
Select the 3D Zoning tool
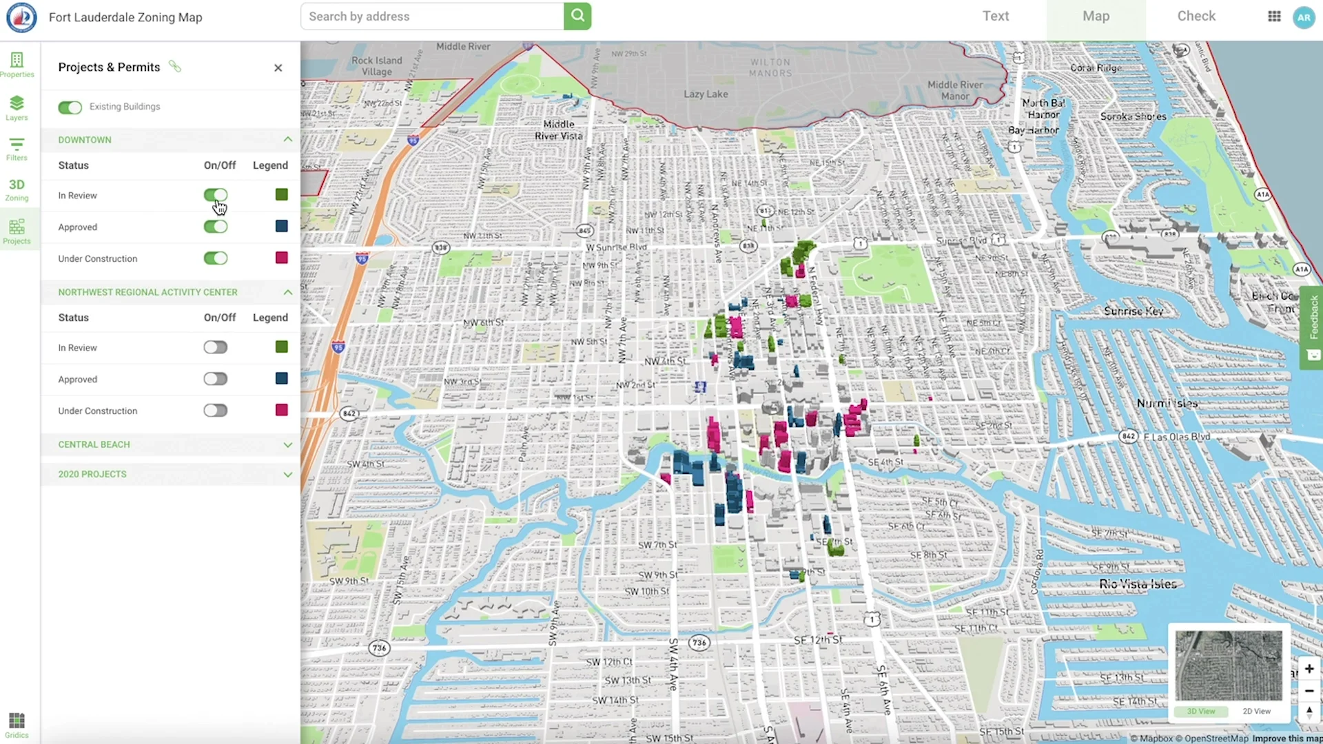[17, 189]
